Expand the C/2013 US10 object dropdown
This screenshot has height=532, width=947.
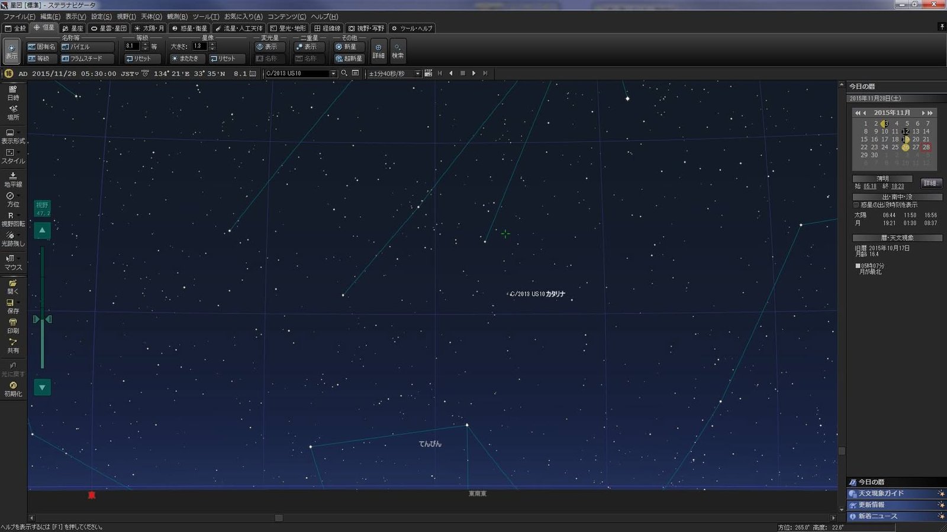coord(333,73)
